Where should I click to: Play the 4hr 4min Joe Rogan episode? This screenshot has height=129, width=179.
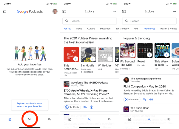pos(132,99)
